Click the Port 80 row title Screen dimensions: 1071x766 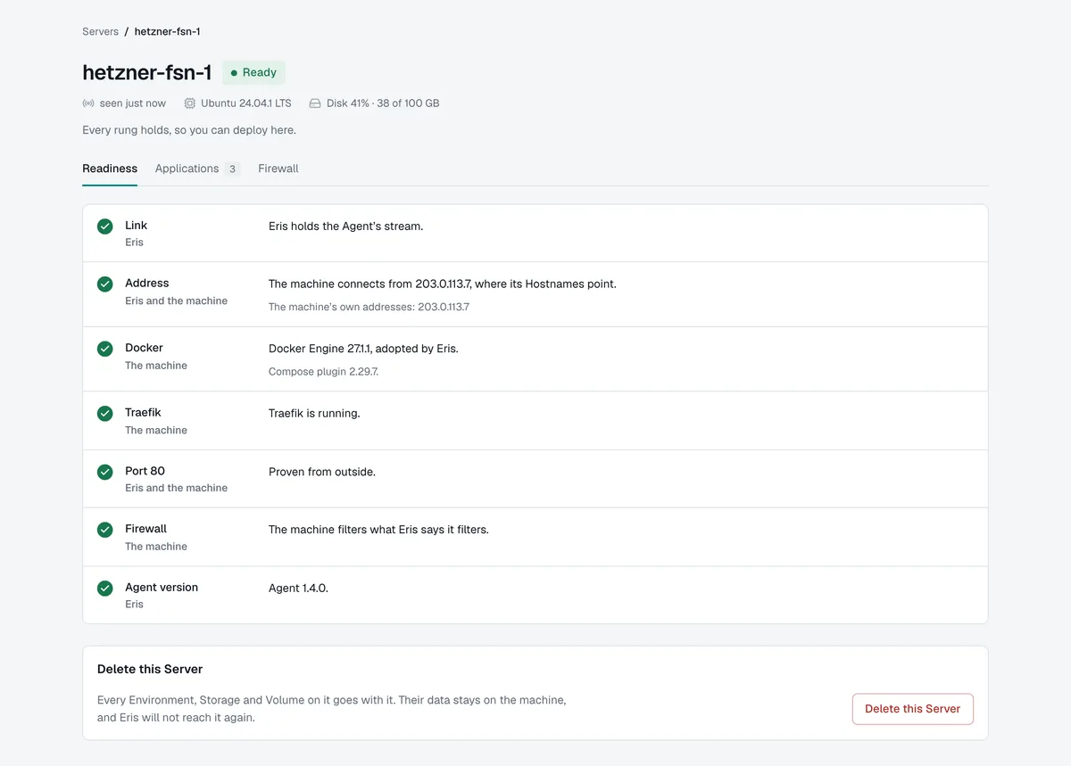tap(145, 471)
